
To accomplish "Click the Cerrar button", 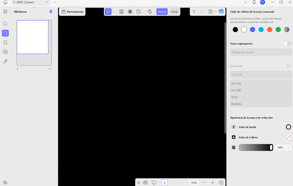I will coord(174,12).
